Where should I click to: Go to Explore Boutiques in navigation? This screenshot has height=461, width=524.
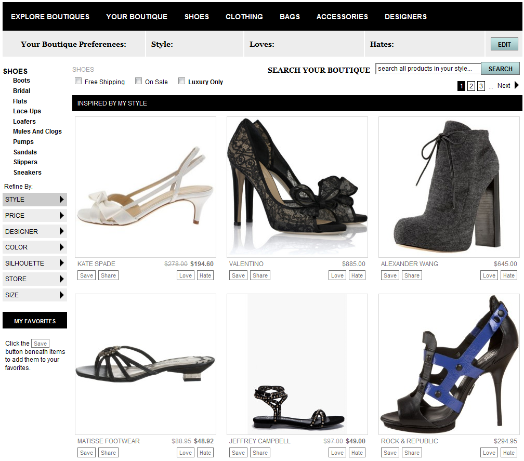pyautogui.click(x=50, y=17)
